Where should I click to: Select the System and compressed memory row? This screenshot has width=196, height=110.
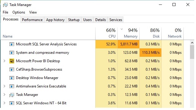pos(92,53)
